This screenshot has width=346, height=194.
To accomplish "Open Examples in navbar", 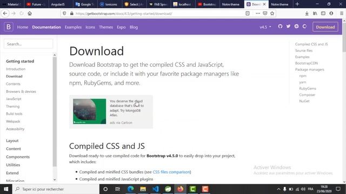I will tap(73, 27).
